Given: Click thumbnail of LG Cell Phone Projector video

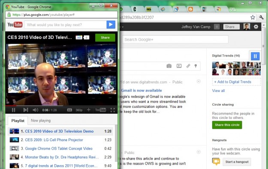Looking at the screenshot, I should 14,140.
